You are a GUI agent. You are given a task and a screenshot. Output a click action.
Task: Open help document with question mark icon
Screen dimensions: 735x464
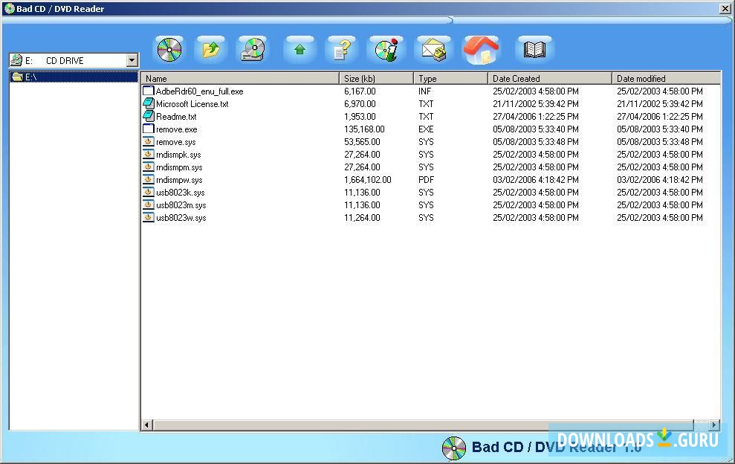342,50
